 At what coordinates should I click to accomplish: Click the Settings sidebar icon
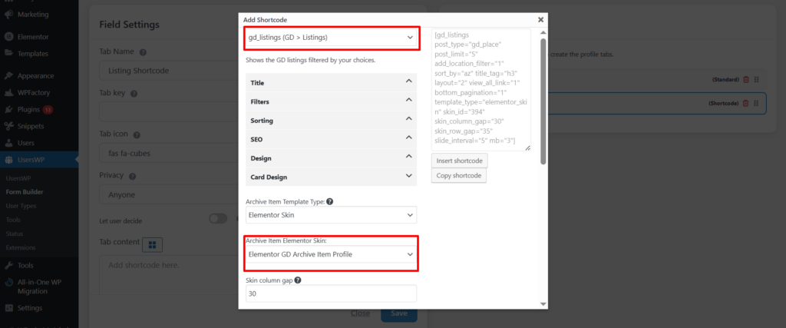8,308
